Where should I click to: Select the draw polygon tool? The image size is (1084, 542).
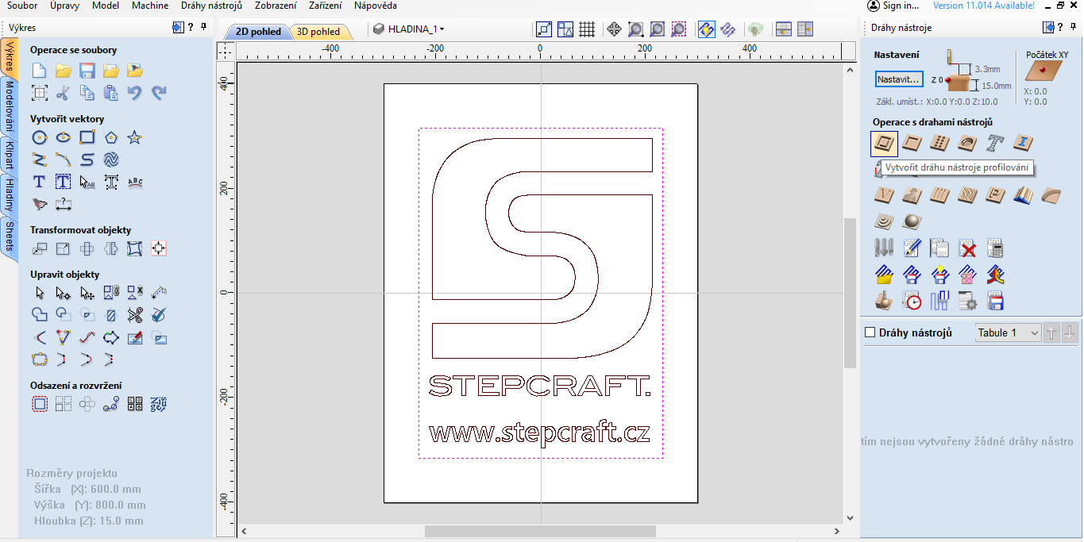click(x=111, y=137)
